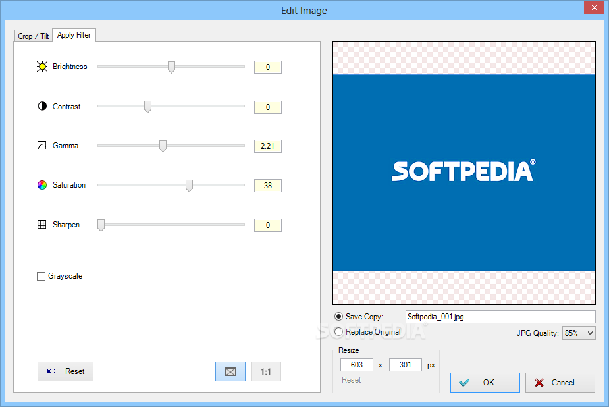Click the Softpedia image preview
The width and height of the screenshot is (609, 407).
463,173
